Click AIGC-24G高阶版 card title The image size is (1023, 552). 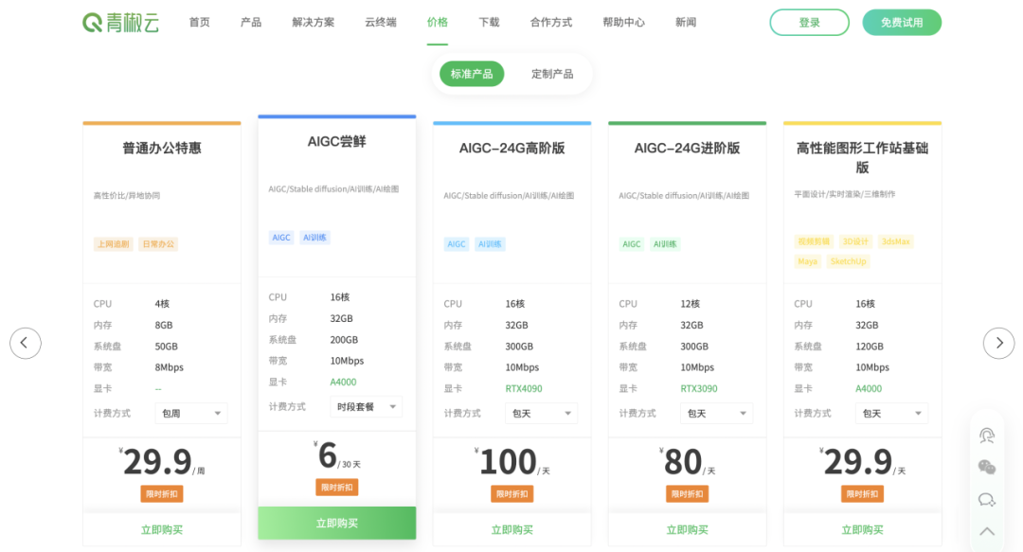click(x=512, y=148)
